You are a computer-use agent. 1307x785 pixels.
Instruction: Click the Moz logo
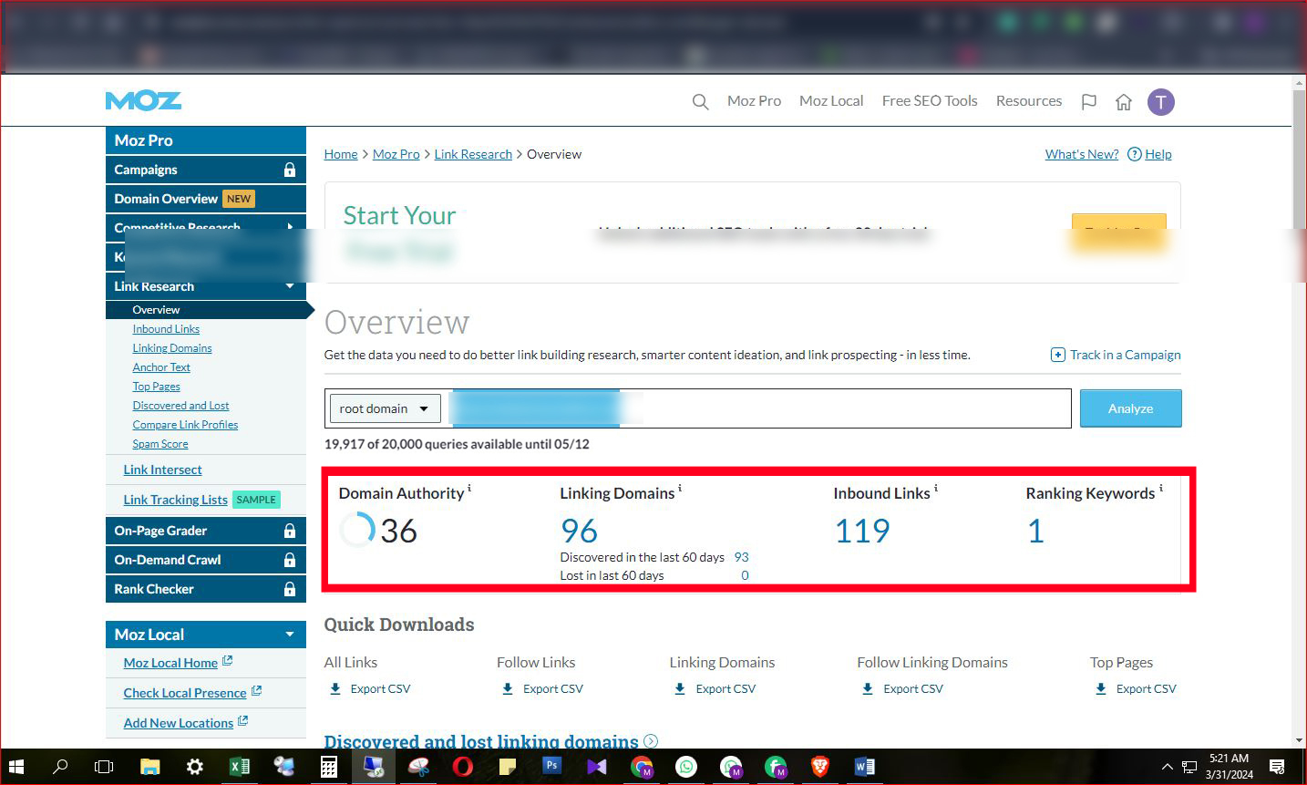pyautogui.click(x=142, y=100)
